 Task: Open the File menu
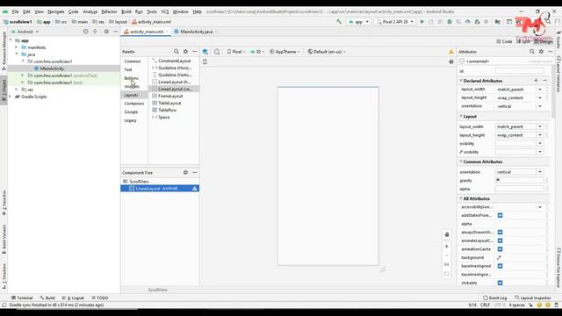pyautogui.click(x=15, y=11)
